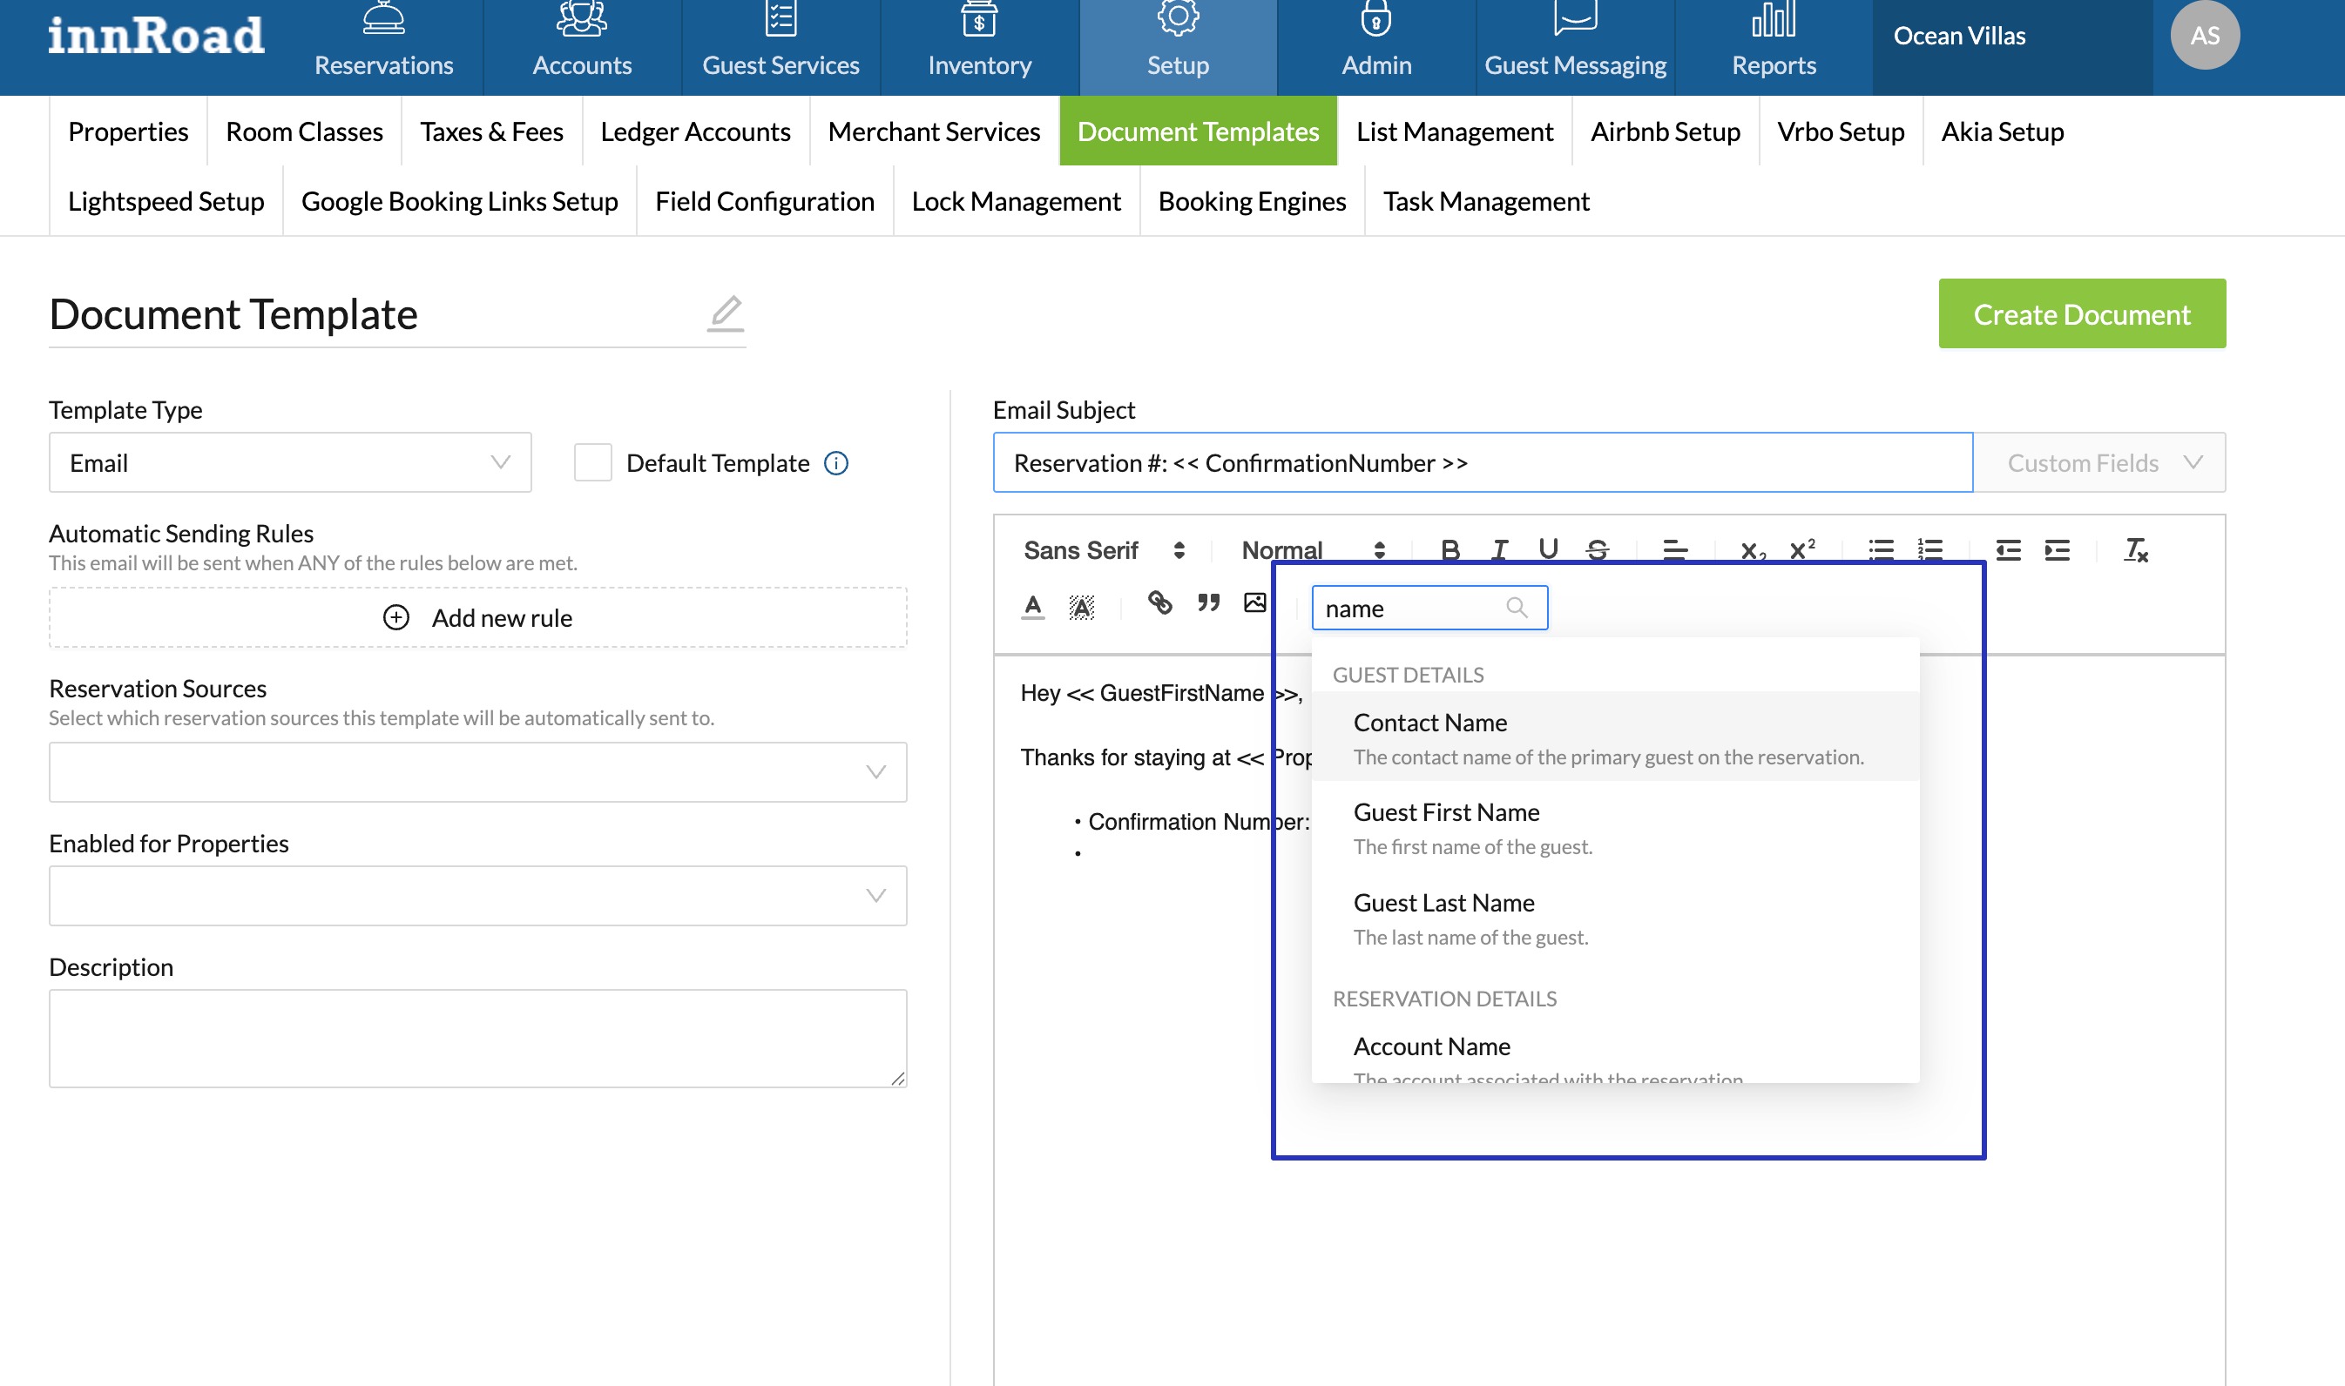Screen dimensions: 2345x1386
Task: Click the increase indent icon
Action: (2057, 550)
